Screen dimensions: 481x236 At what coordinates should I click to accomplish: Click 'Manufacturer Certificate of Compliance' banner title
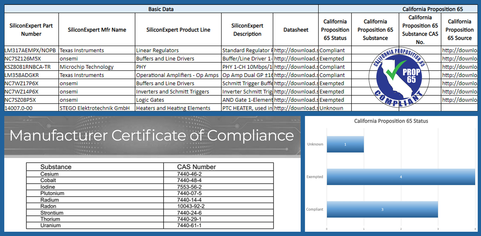151,136
